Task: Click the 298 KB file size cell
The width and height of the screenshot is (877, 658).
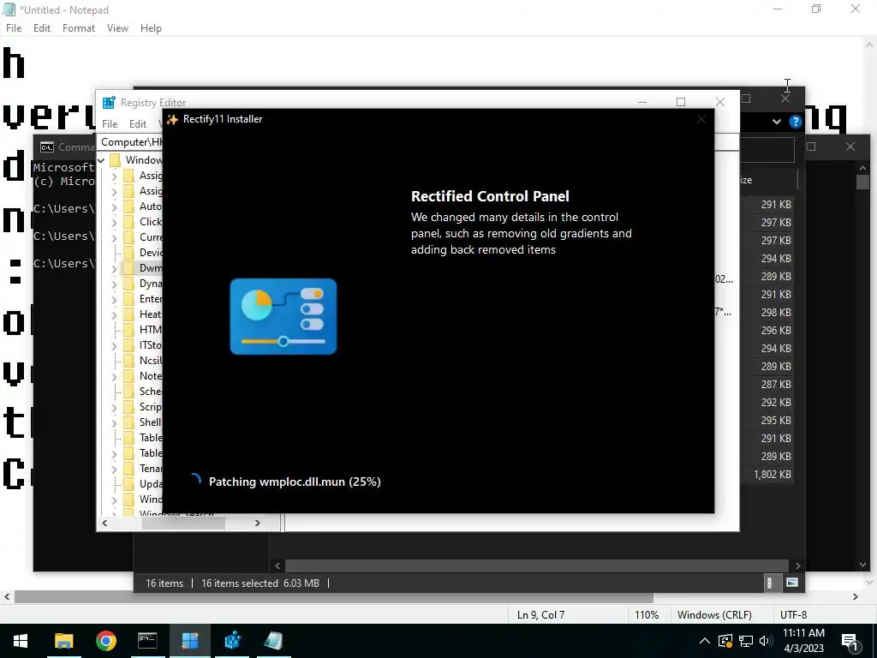Action: 776,313
